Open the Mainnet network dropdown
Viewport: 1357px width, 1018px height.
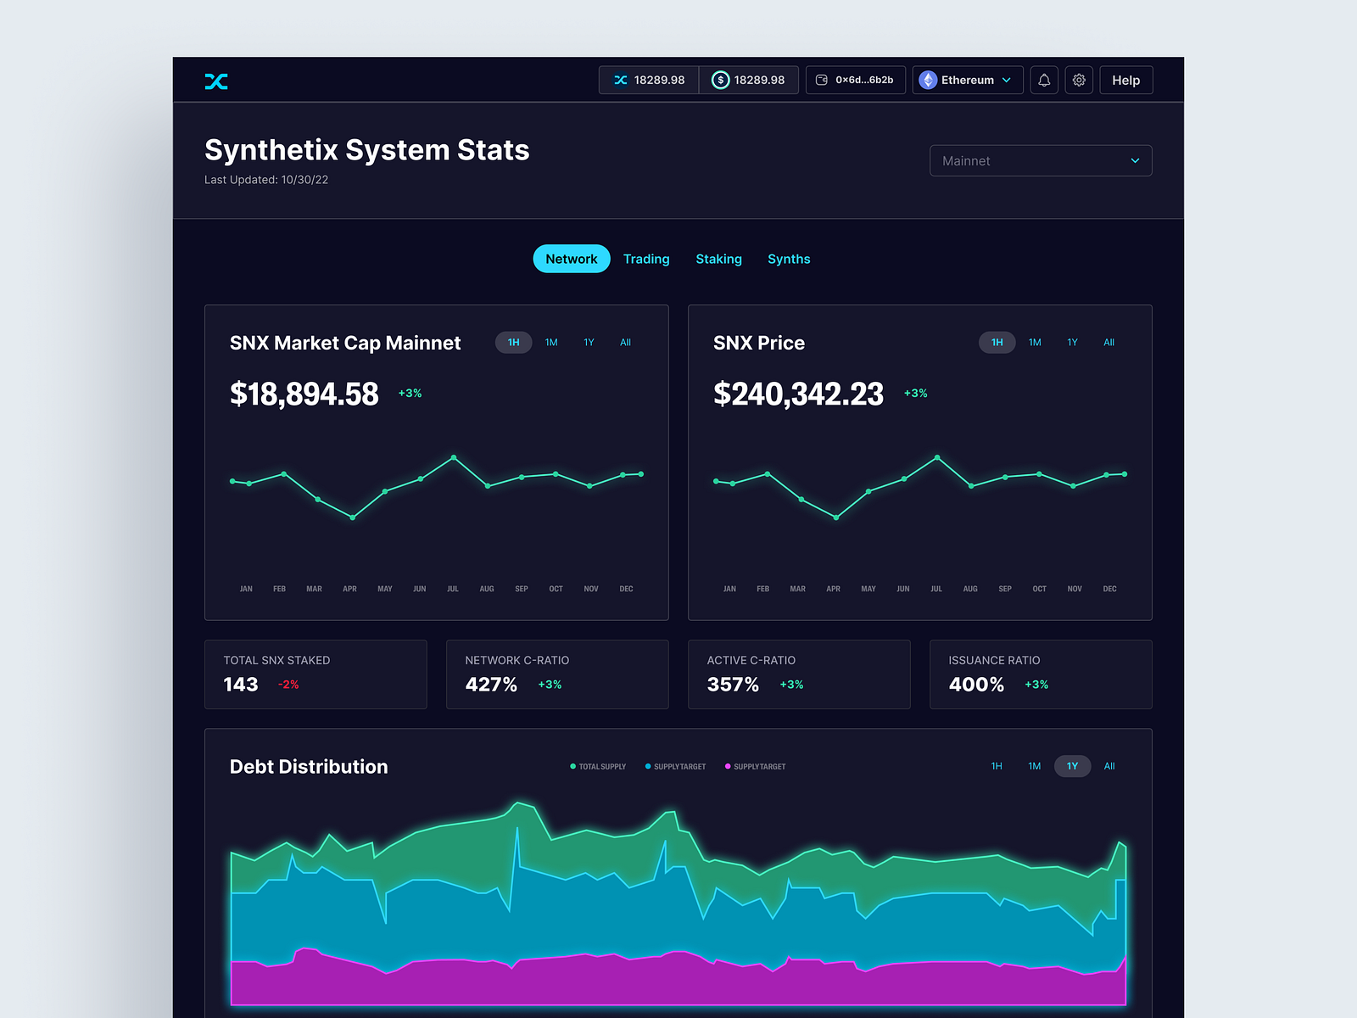pyautogui.click(x=1041, y=160)
